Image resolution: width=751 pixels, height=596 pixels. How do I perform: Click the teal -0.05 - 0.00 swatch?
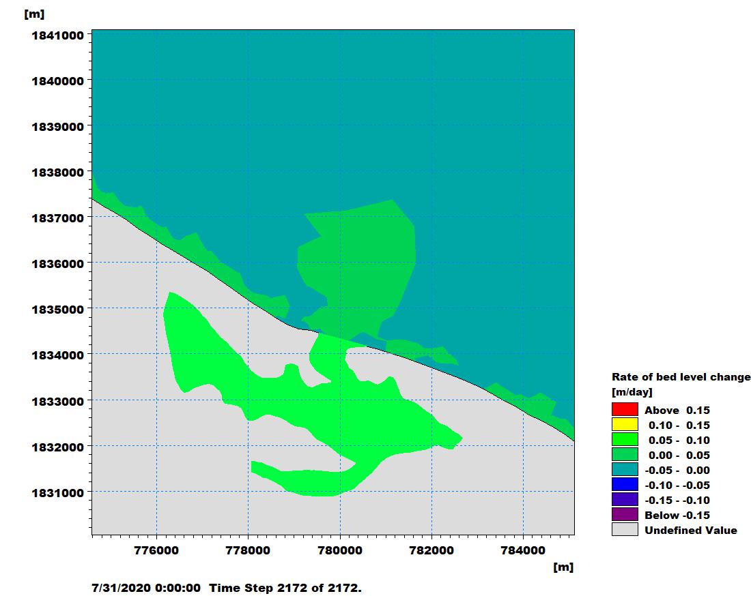[625, 469]
